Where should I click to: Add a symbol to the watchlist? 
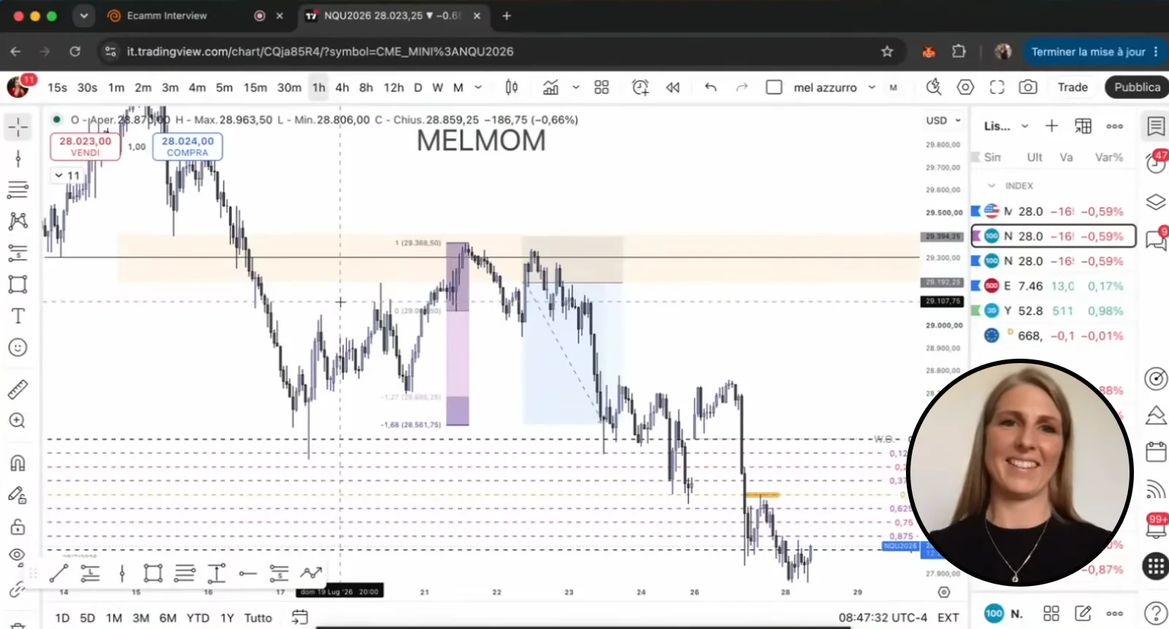(x=1051, y=126)
